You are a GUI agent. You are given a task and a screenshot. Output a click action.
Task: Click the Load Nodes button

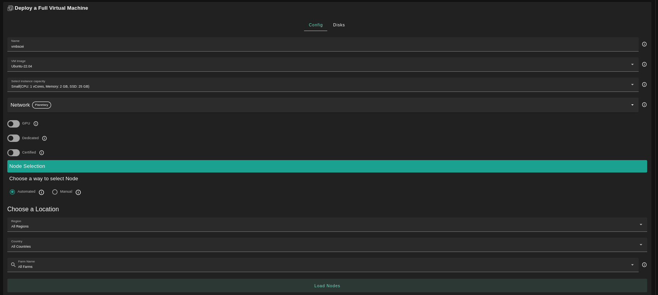point(327,286)
